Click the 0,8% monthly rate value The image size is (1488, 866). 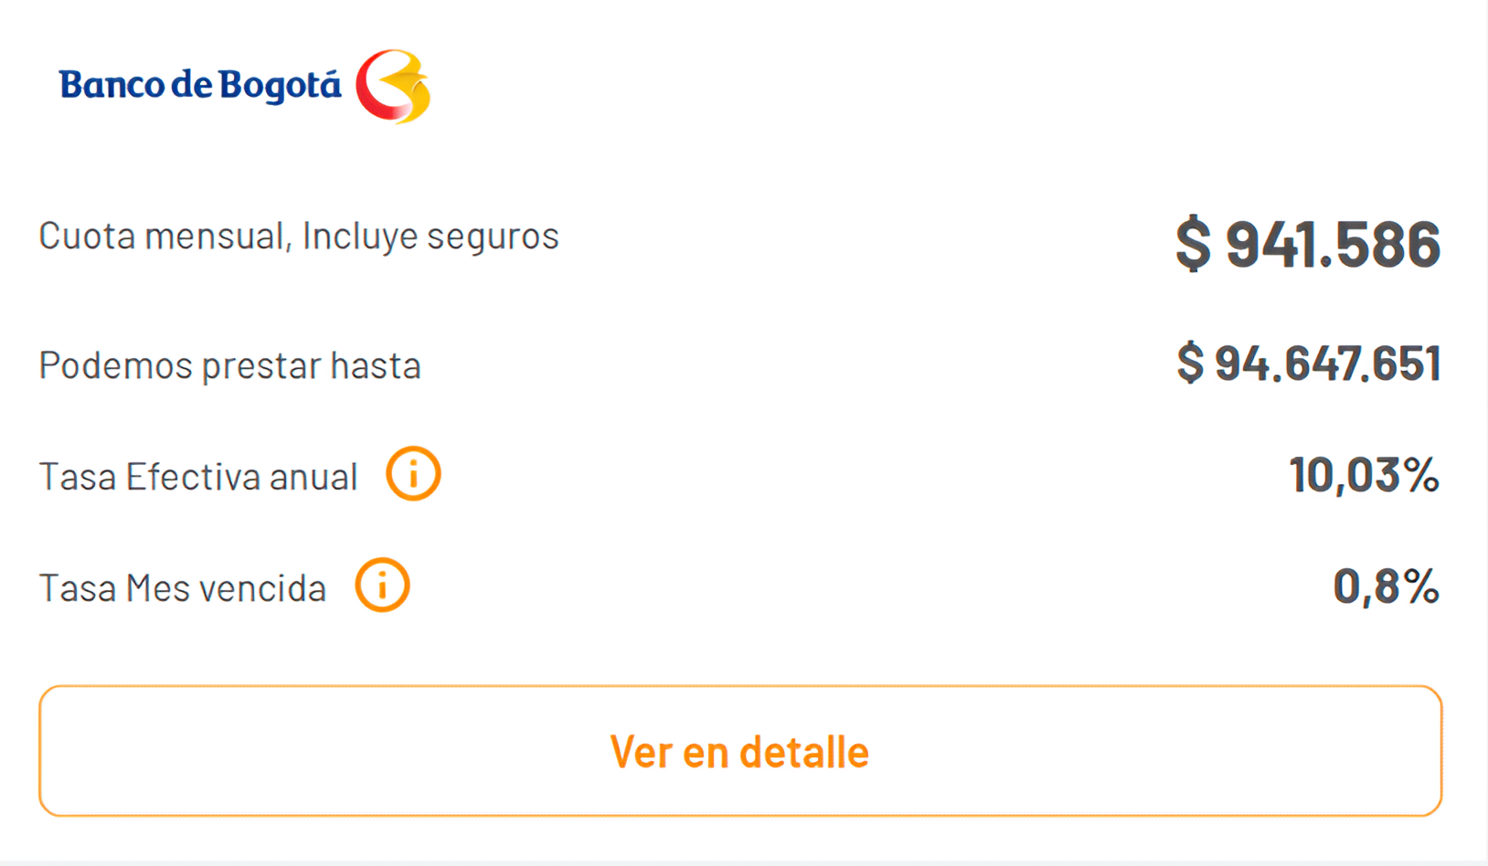point(1386,586)
